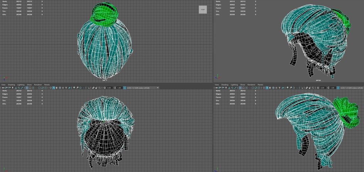Open Renderer menu in right viewport
Screen dimensions: 364x172
point(251,85)
